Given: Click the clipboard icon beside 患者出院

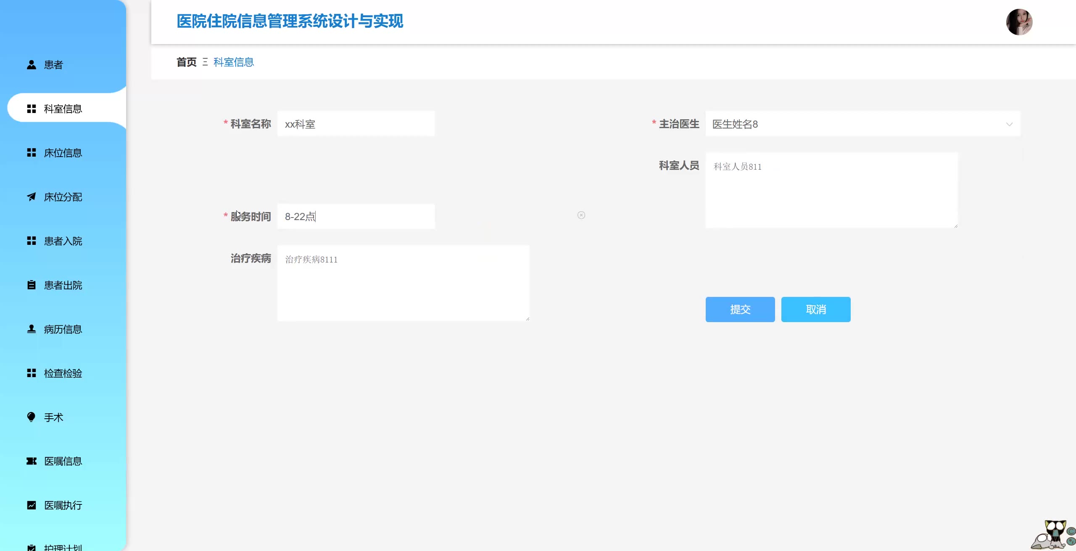Looking at the screenshot, I should coord(31,285).
